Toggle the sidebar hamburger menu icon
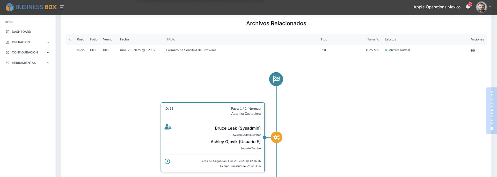 (x=62, y=7)
